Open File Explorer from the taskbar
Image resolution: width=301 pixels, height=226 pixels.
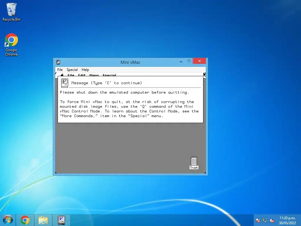43,220
